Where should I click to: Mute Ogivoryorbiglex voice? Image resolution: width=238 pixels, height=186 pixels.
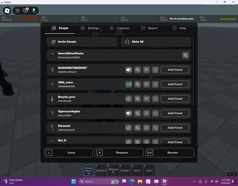[x=129, y=113]
